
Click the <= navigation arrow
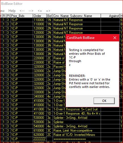point(40,11)
